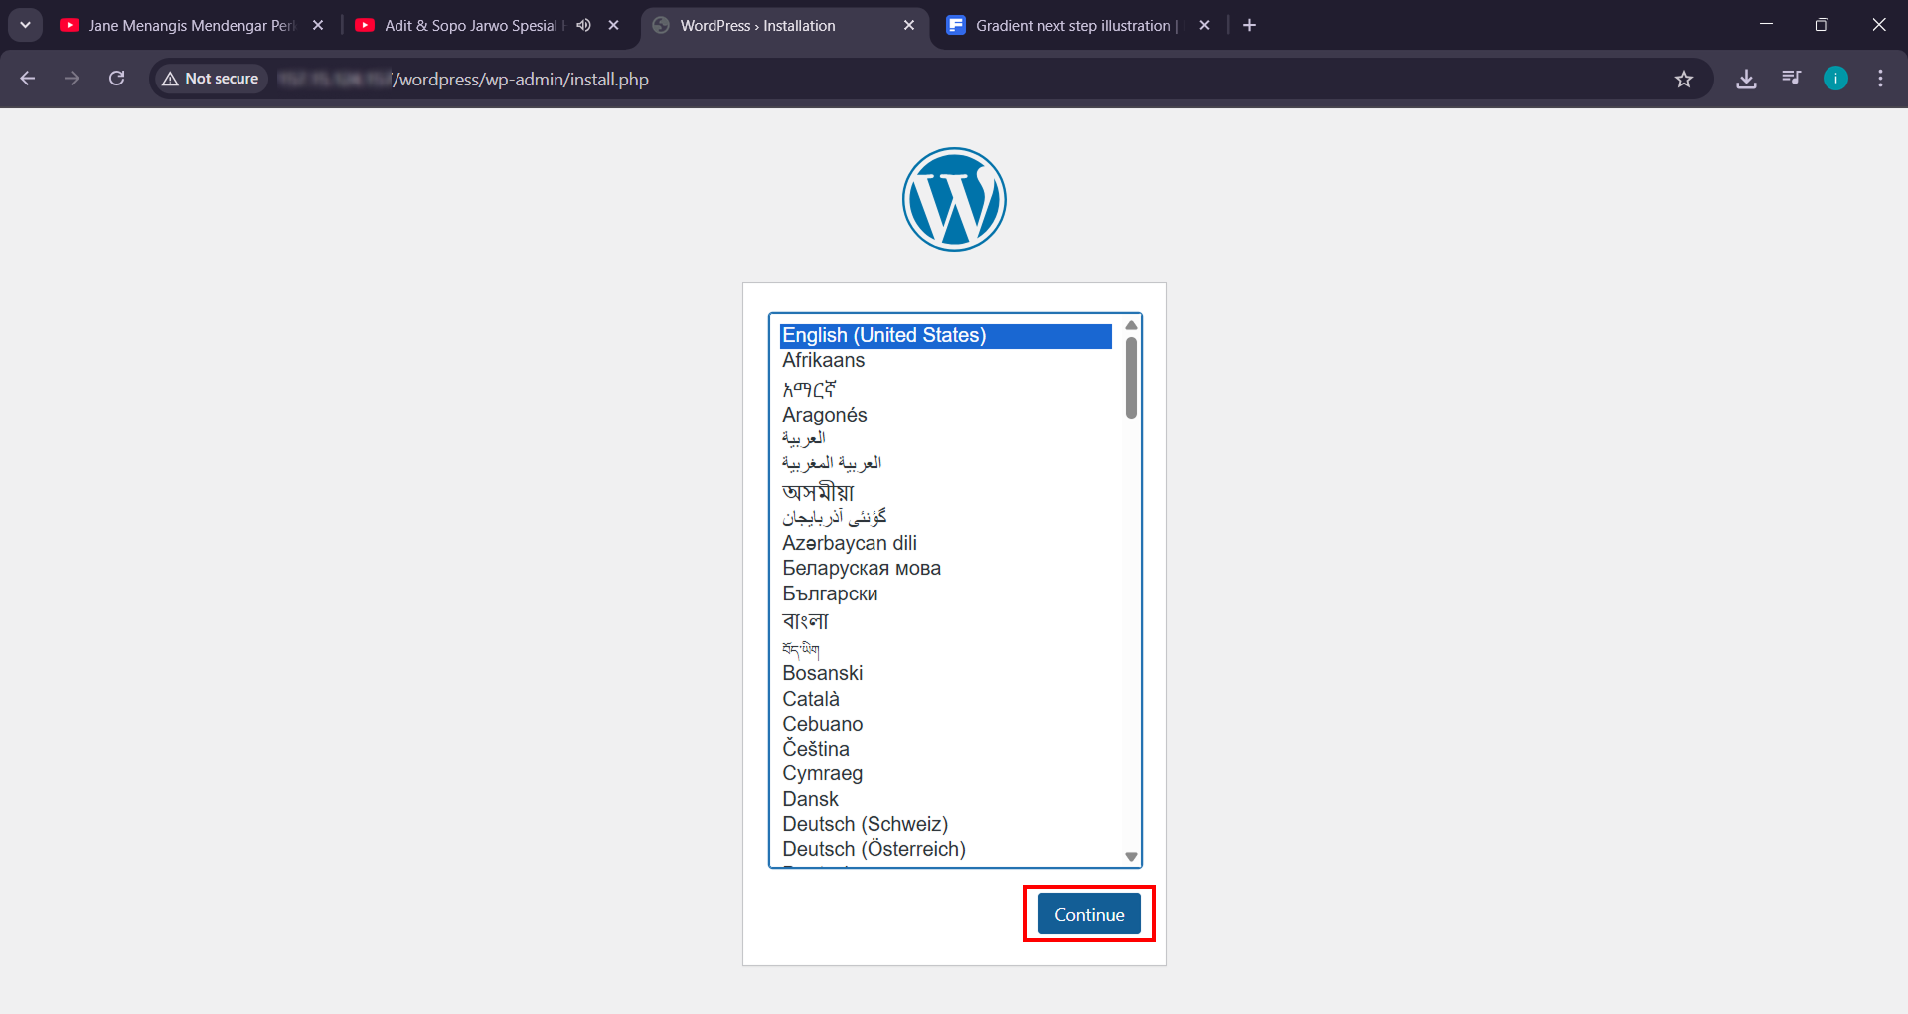Click the browser profile avatar
1908x1014 pixels.
[1835, 79]
